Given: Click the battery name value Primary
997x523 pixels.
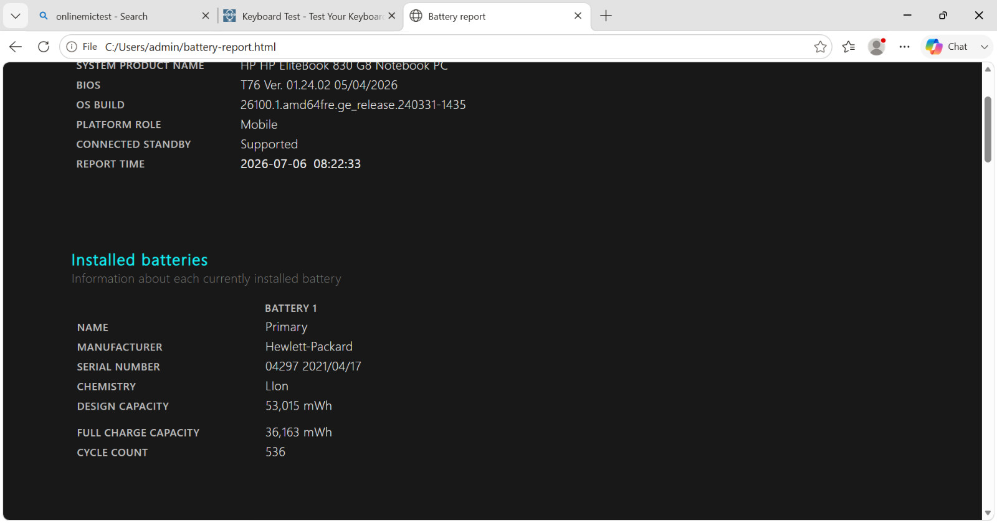Looking at the screenshot, I should point(287,327).
